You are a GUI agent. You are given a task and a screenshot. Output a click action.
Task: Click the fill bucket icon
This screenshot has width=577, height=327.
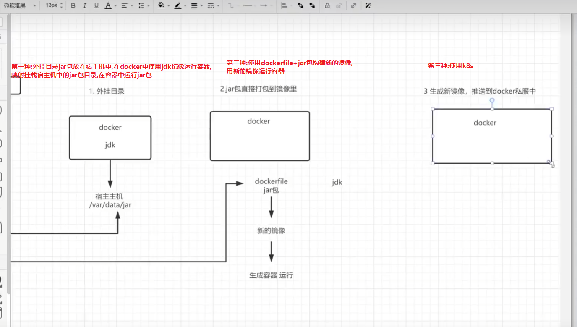coord(161,5)
